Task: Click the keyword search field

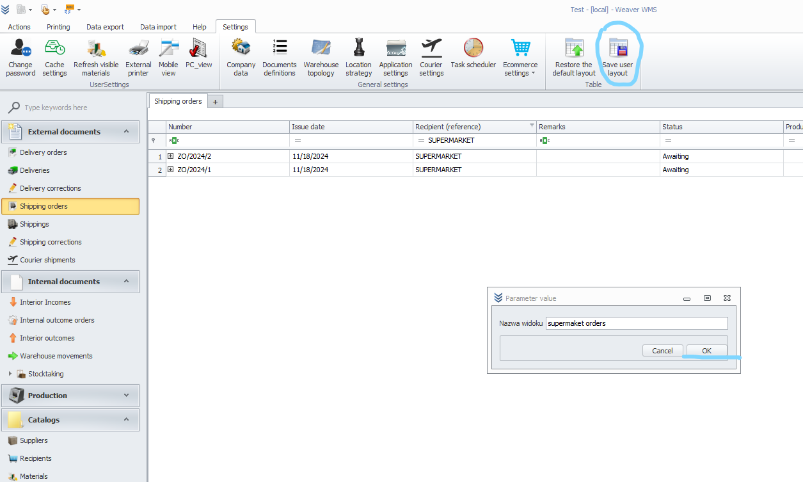Action: click(x=76, y=108)
